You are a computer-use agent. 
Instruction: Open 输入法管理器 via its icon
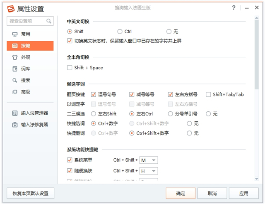(15, 113)
